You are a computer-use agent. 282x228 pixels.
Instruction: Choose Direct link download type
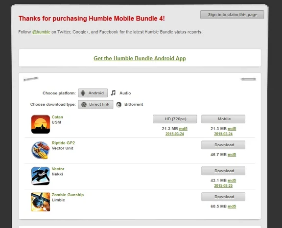(x=95, y=104)
